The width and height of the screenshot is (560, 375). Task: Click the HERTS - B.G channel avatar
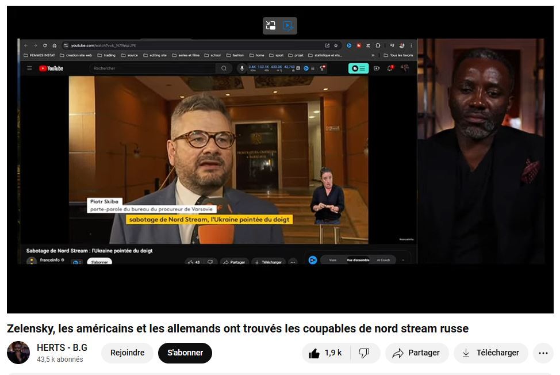pos(18,353)
